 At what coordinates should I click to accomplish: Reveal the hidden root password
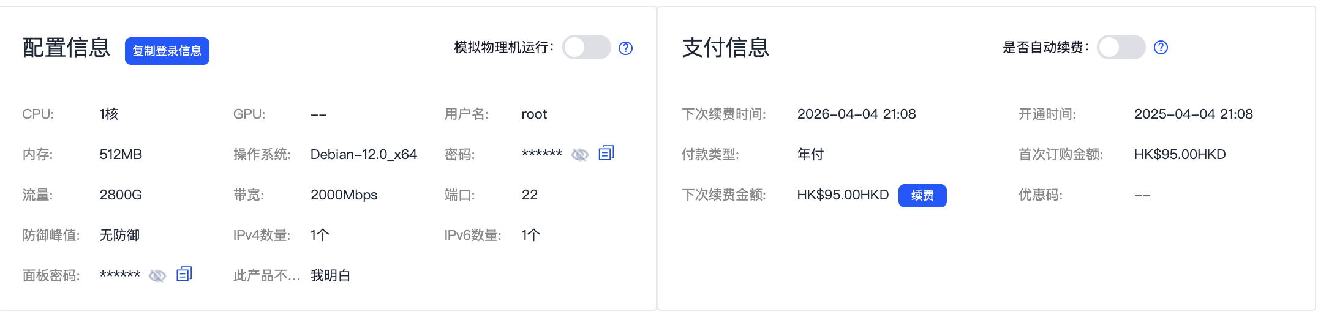point(580,155)
